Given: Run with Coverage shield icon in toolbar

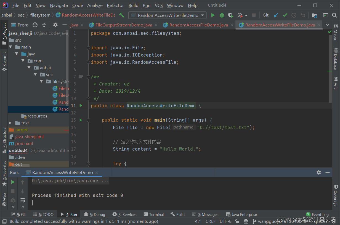Looking at the screenshot, I should click(x=231, y=15).
